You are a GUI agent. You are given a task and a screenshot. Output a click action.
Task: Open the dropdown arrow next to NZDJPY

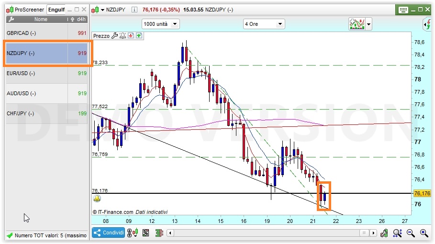pyautogui.click(x=102, y=10)
